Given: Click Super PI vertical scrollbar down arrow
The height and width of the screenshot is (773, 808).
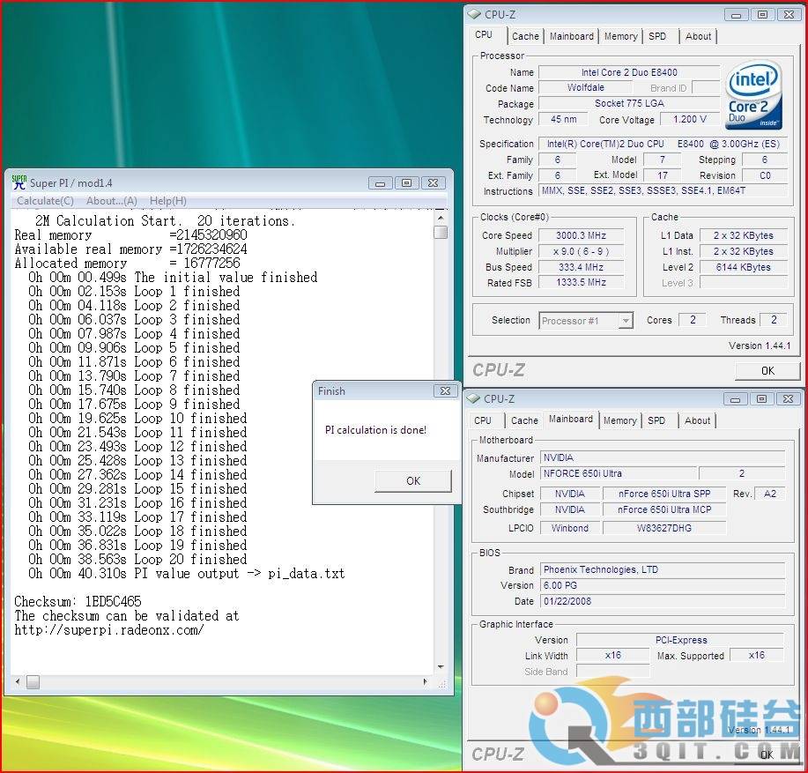Looking at the screenshot, I should [x=441, y=667].
